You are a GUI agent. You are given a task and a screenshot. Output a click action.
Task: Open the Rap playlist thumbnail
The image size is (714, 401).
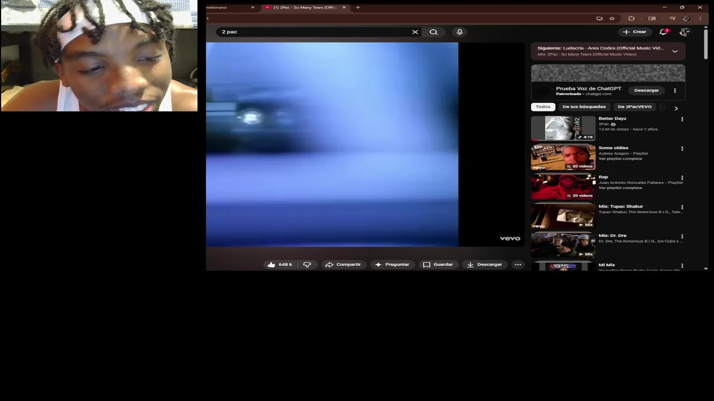point(563,187)
